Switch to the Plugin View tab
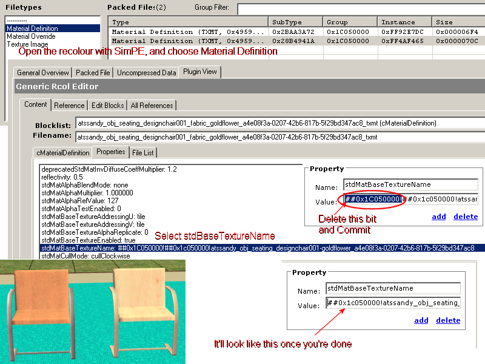Screen dimensions: 485x364 point(200,72)
